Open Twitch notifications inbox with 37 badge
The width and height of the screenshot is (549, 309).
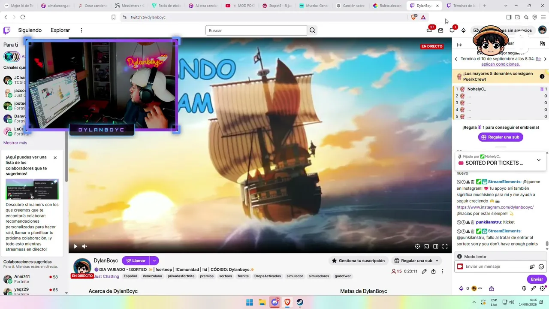tap(429, 30)
